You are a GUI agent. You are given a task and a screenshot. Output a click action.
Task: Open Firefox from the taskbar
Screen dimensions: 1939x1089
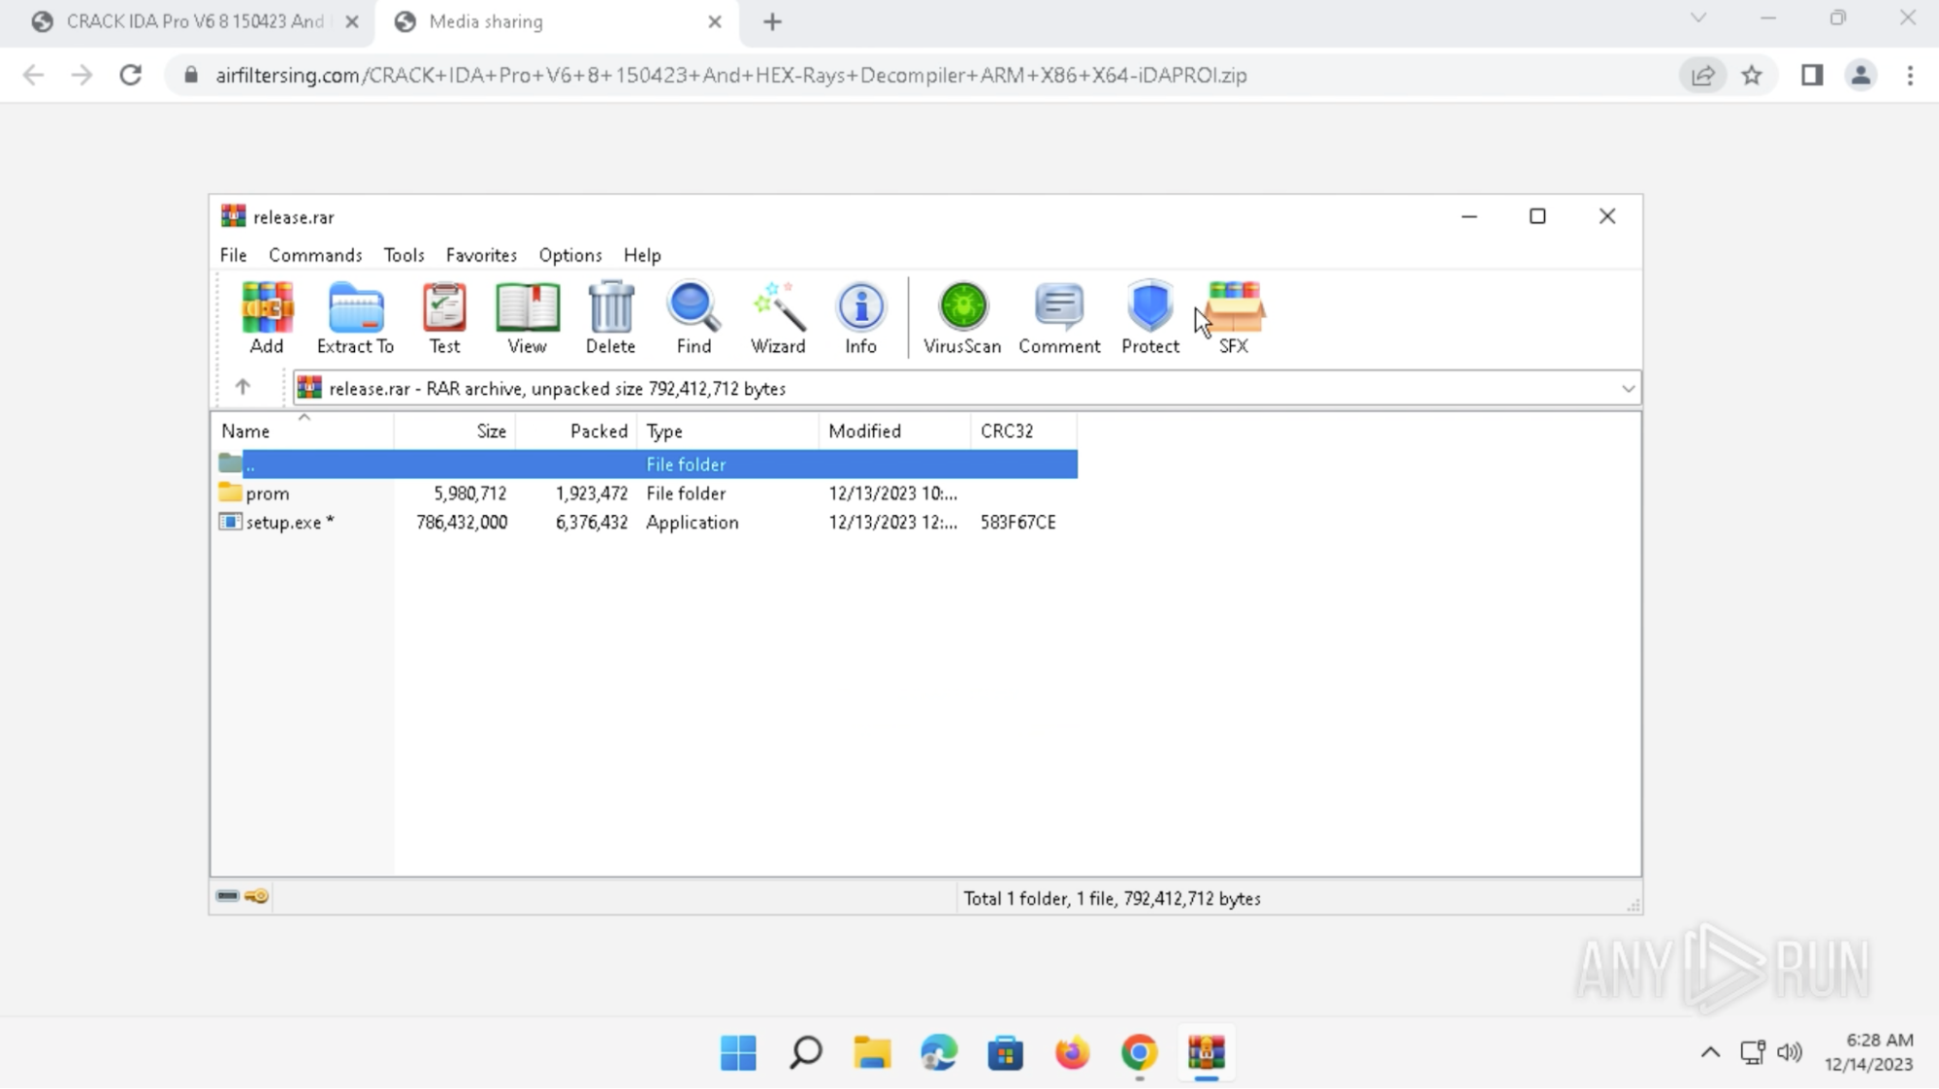(x=1072, y=1053)
